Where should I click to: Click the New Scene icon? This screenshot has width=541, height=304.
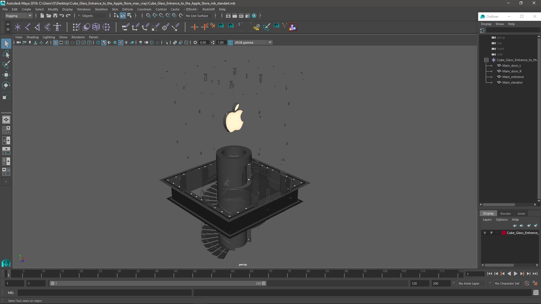(42, 16)
